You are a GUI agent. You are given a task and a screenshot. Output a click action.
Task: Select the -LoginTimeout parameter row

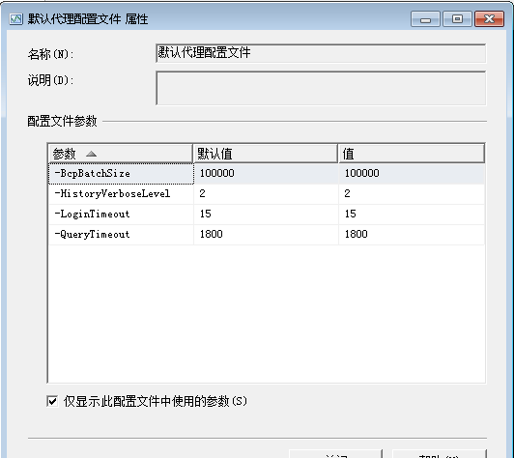pyautogui.click(x=267, y=215)
